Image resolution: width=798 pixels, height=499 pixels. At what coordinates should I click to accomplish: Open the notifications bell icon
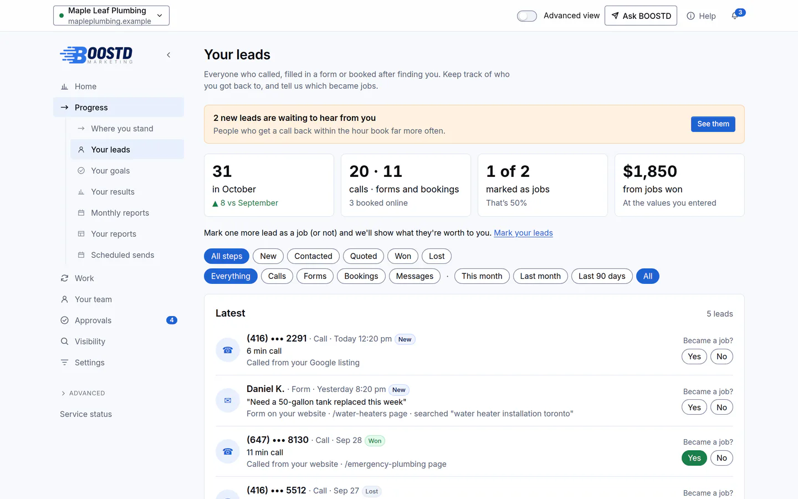(735, 16)
